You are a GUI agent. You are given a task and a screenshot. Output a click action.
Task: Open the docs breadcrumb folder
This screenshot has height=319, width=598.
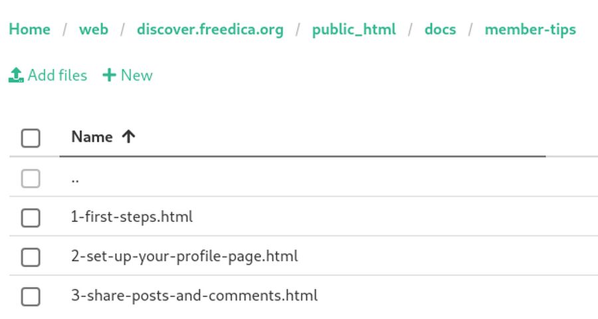(x=441, y=30)
